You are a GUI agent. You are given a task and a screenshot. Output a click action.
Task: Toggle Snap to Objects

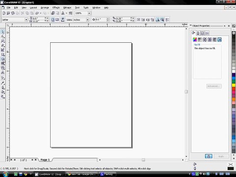pos(147,20)
